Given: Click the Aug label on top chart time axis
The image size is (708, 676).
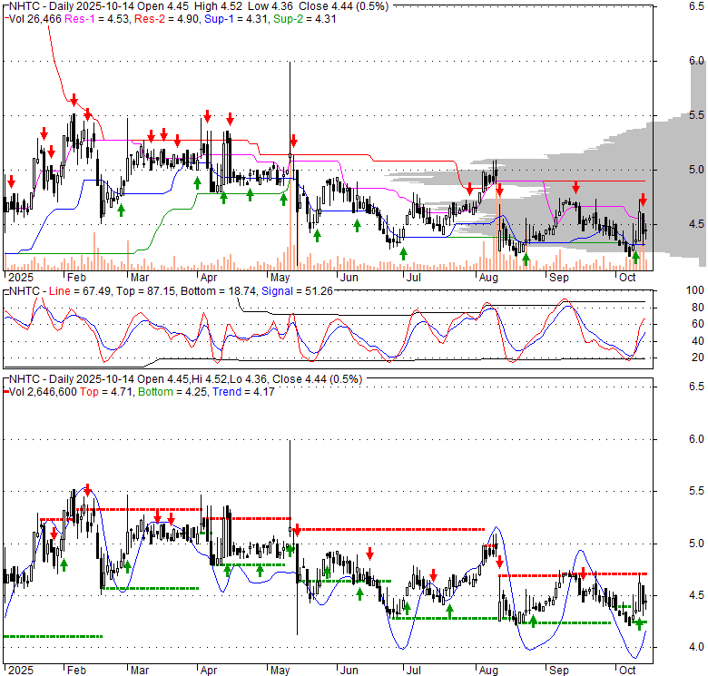Looking at the screenshot, I should pos(488,278).
